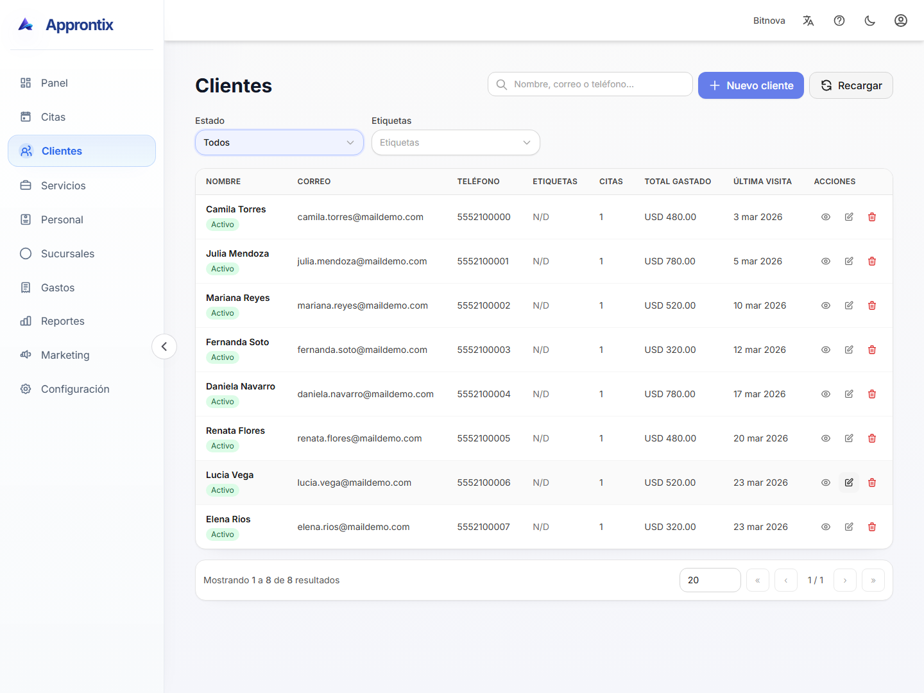924x693 pixels.
Task: View Daniela Navarro details eye icon
Action: click(x=826, y=394)
